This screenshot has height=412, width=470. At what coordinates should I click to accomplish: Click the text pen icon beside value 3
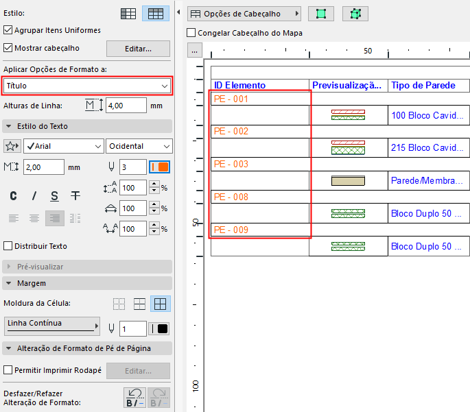pyautogui.click(x=111, y=167)
